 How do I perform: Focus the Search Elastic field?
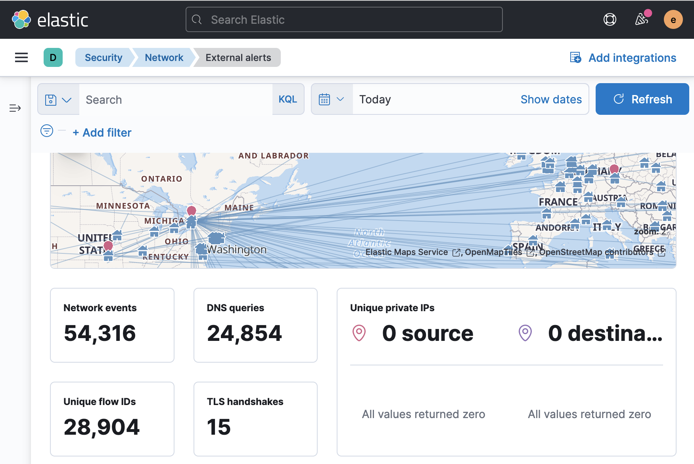tap(344, 19)
